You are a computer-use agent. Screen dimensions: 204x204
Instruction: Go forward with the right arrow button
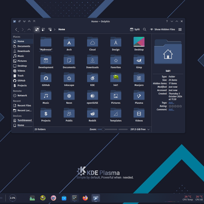tap(22, 30)
